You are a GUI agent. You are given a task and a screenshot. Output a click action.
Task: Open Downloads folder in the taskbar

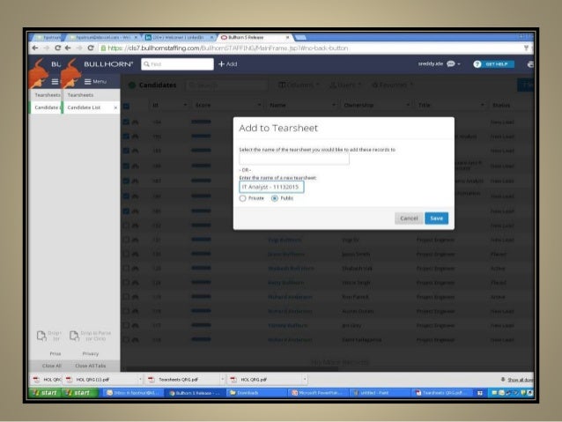point(256,393)
